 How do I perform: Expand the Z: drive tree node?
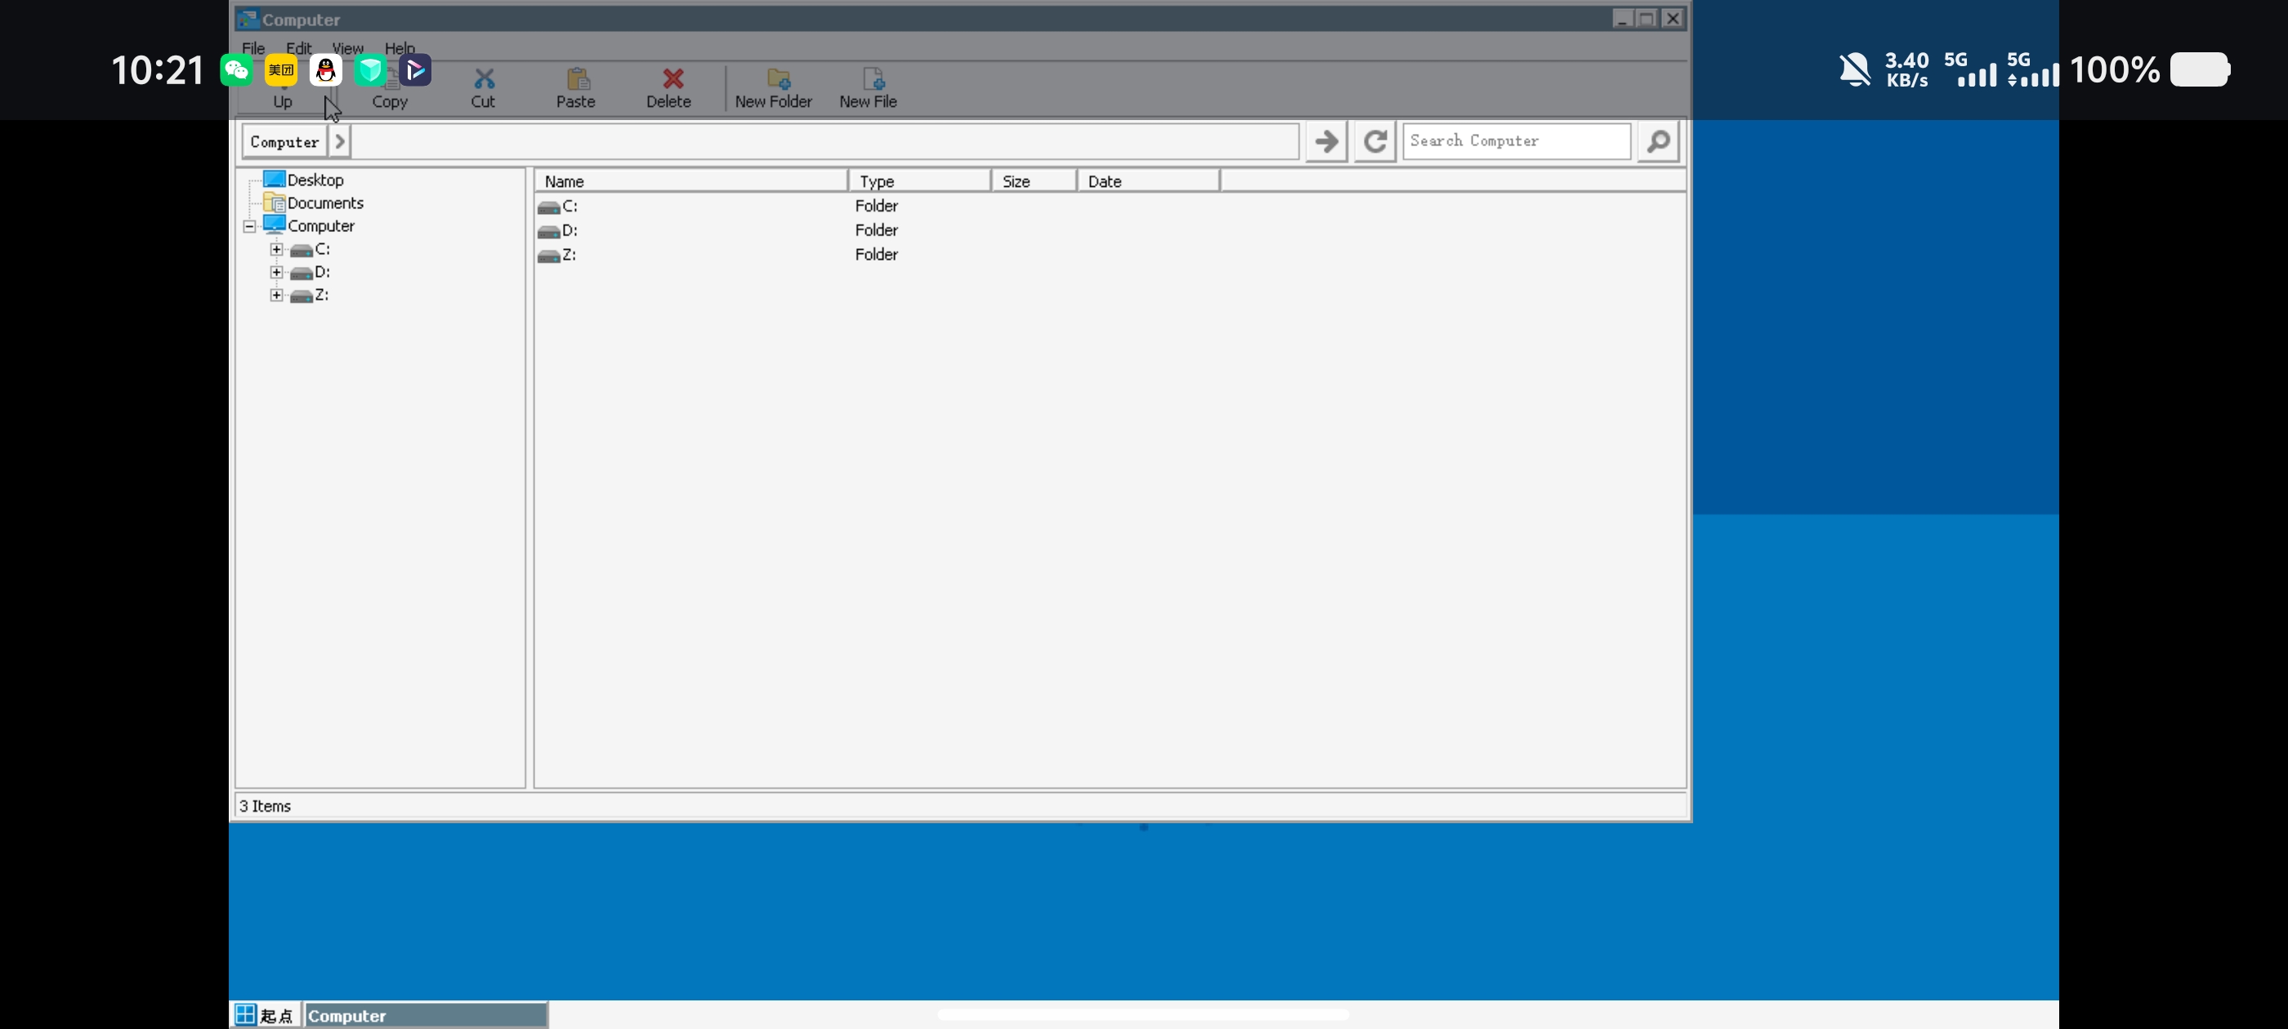pos(276,296)
